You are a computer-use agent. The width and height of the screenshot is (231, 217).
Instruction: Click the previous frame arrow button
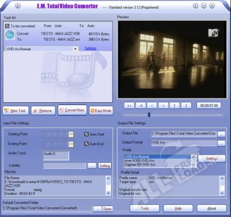pos(152,106)
